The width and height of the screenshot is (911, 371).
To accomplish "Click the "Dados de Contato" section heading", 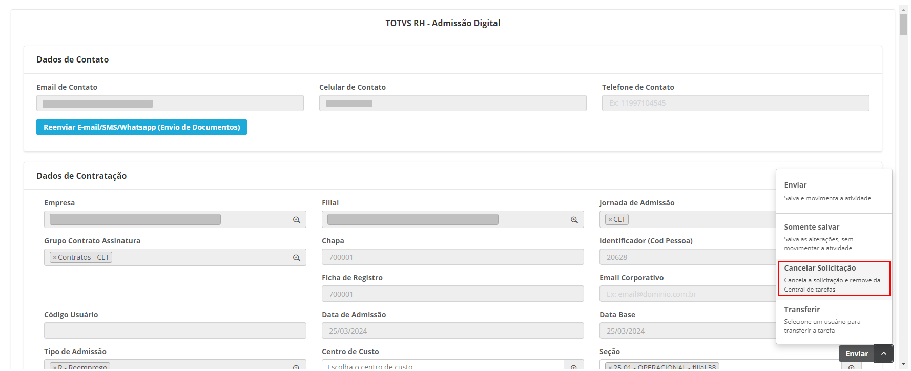I will click(72, 59).
